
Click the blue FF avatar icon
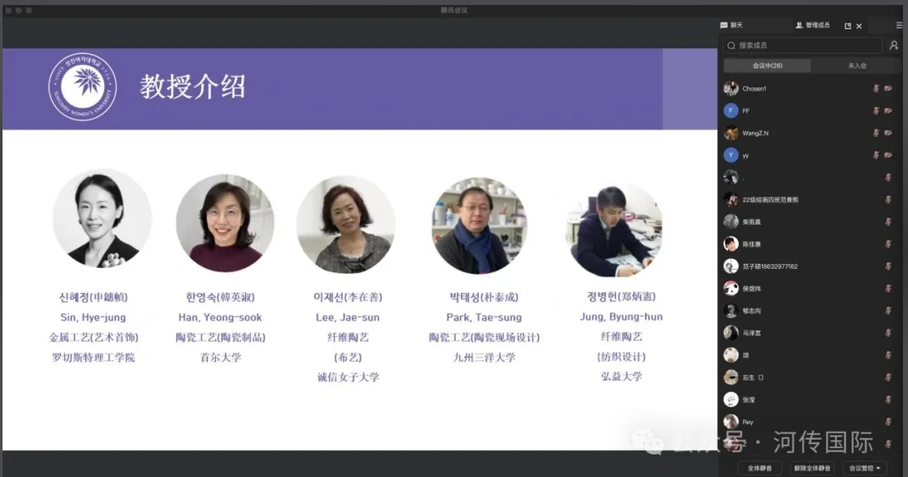tap(731, 111)
